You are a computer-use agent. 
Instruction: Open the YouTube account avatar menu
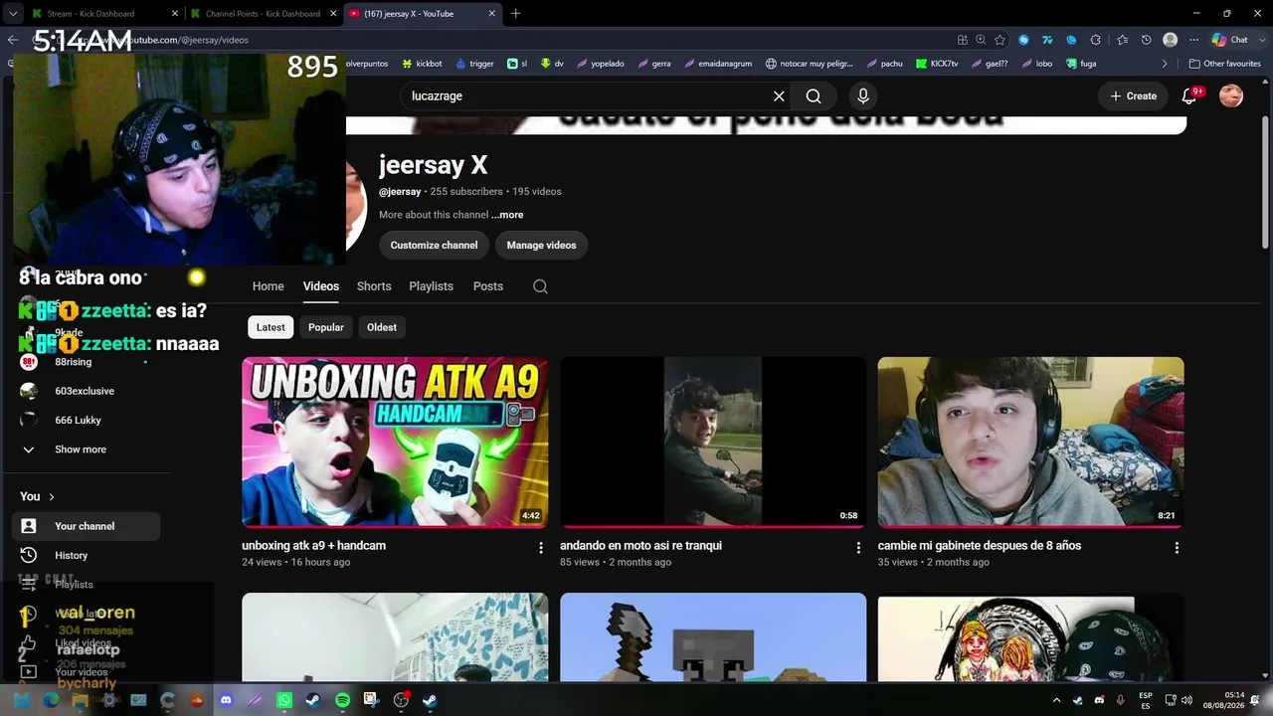pyautogui.click(x=1231, y=96)
